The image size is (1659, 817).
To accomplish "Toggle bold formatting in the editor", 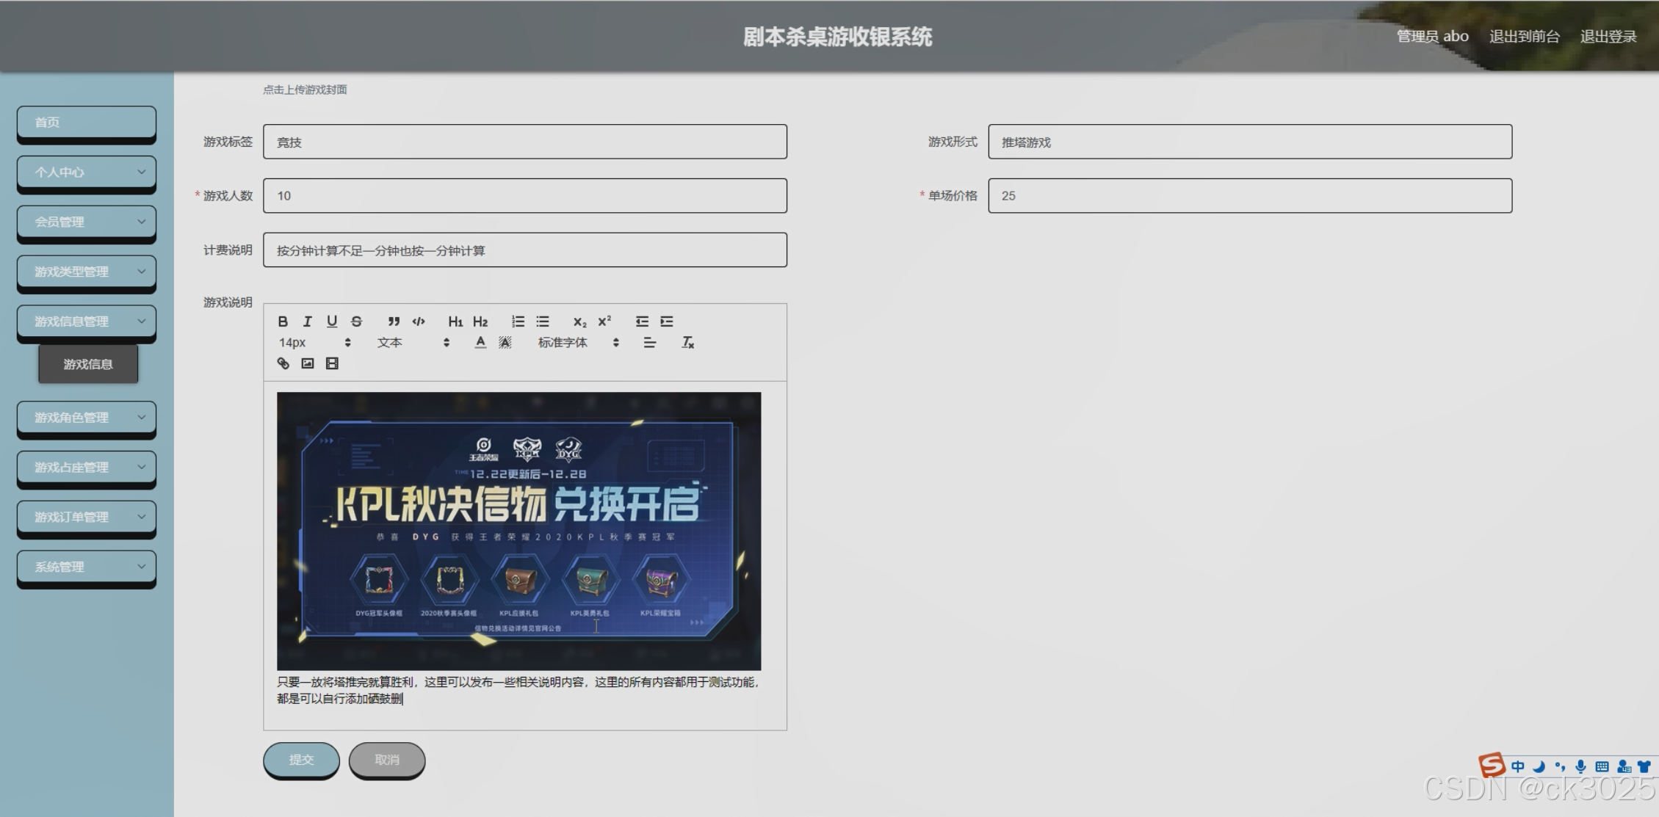I will coord(283,322).
